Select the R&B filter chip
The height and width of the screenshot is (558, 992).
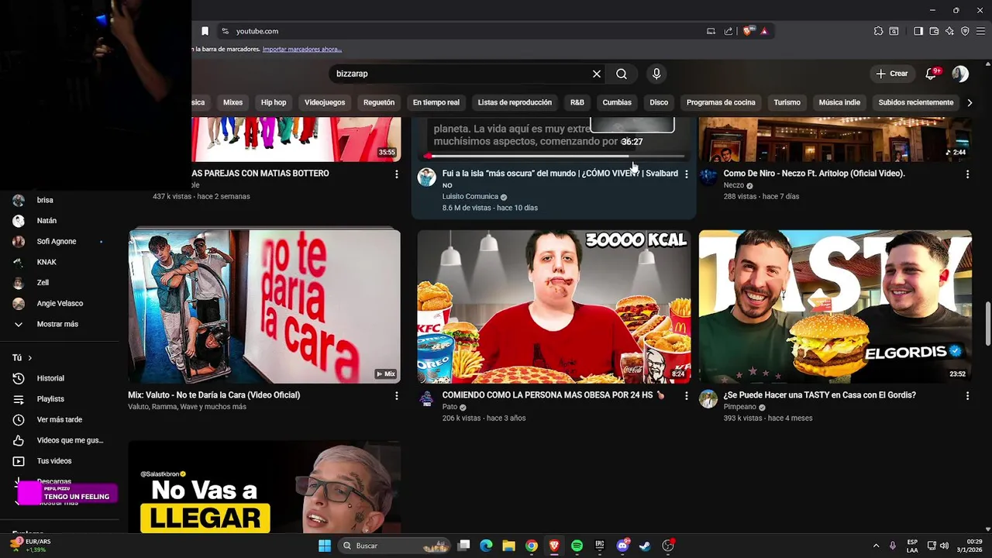577,102
